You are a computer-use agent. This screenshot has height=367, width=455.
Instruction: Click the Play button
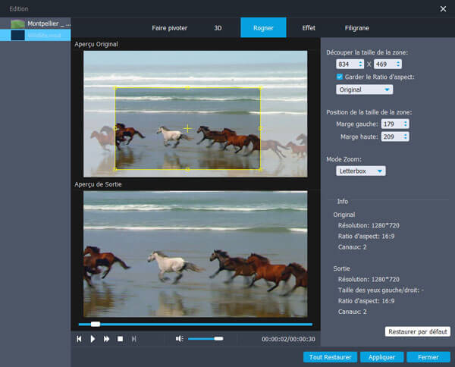[93, 339]
